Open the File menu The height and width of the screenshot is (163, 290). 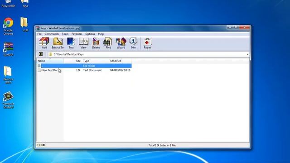pos(39,34)
